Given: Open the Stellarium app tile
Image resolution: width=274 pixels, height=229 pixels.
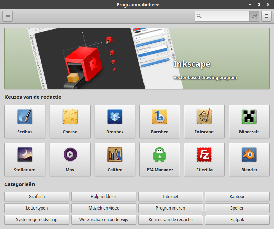Looking at the screenshot, I should click(25, 159).
